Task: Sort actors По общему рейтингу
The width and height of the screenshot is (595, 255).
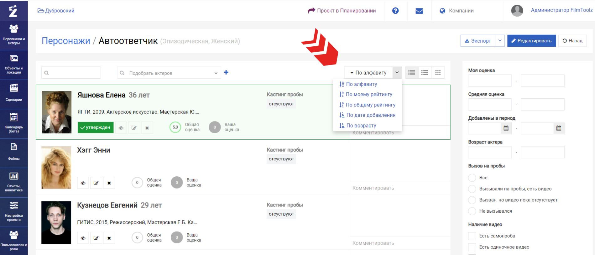Action: [x=367, y=105]
